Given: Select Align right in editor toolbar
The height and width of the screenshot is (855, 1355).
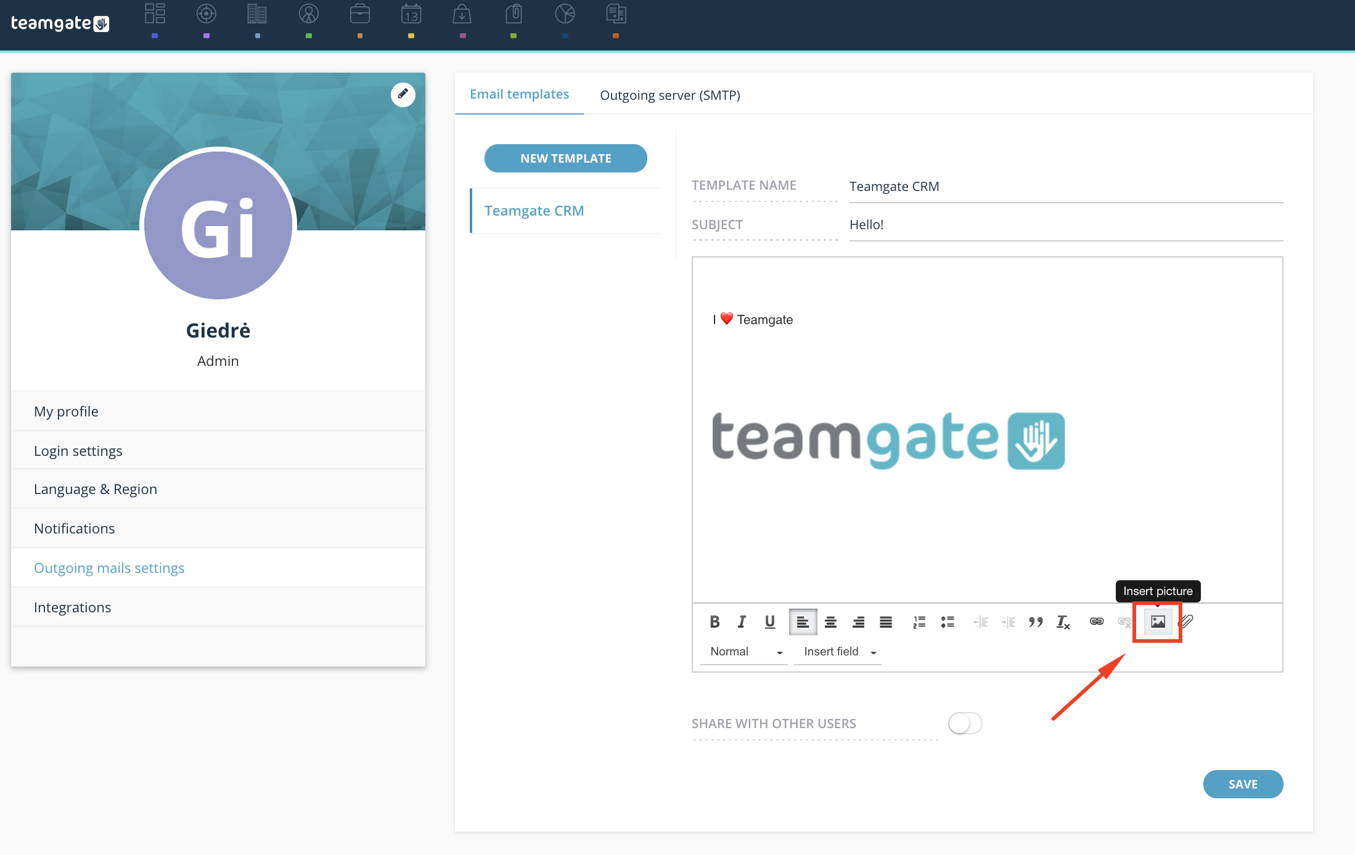Looking at the screenshot, I should (x=858, y=622).
